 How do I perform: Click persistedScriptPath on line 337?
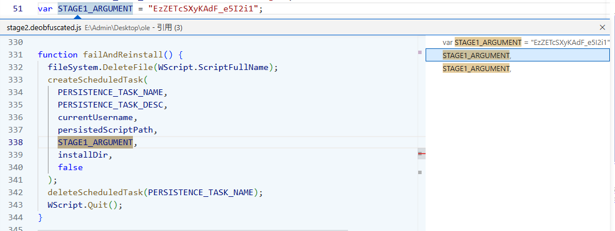tap(105, 130)
